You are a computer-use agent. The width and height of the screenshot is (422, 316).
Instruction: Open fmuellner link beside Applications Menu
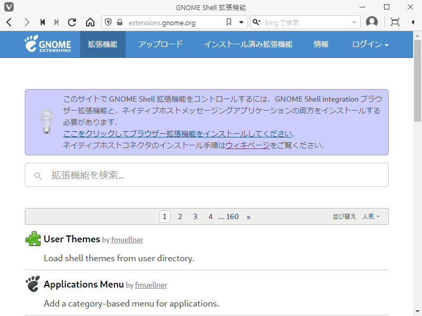(151, 285)
